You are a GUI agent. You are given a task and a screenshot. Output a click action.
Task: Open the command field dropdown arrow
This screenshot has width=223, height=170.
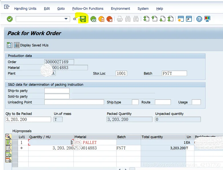click(66, 19)
